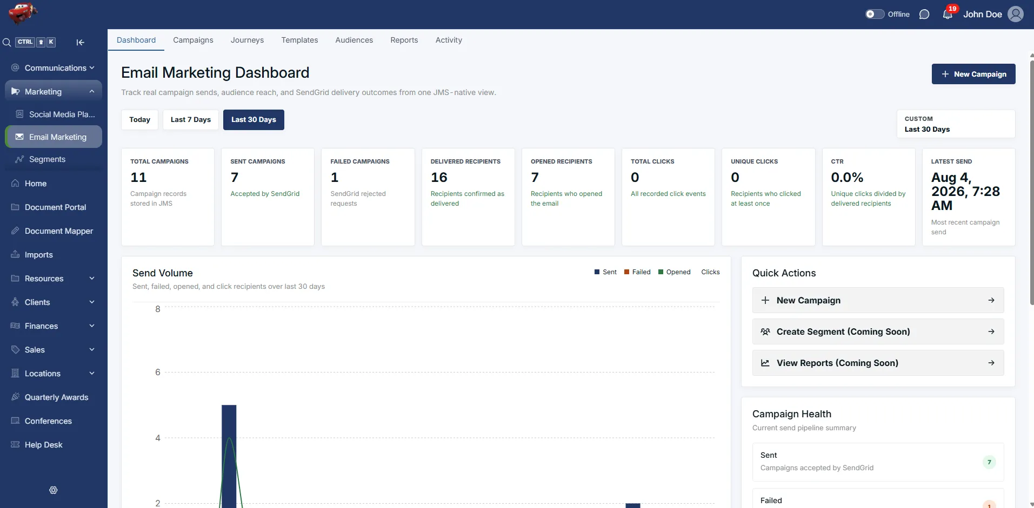This screenshot has width=1034, height=508.
Task: Click the Communications sidebar icon
Action: point(15,67)
